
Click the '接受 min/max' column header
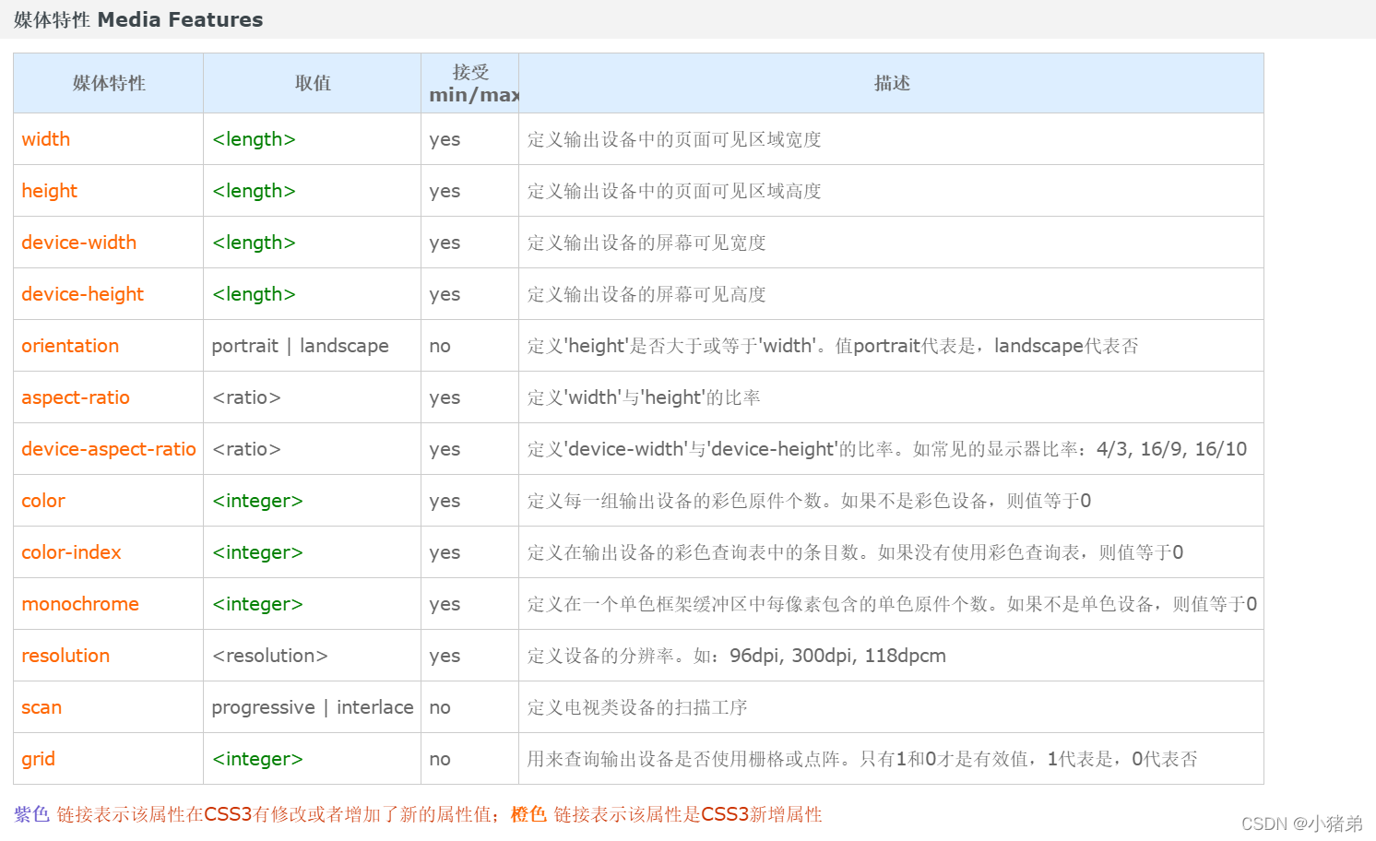coord(470,83)
